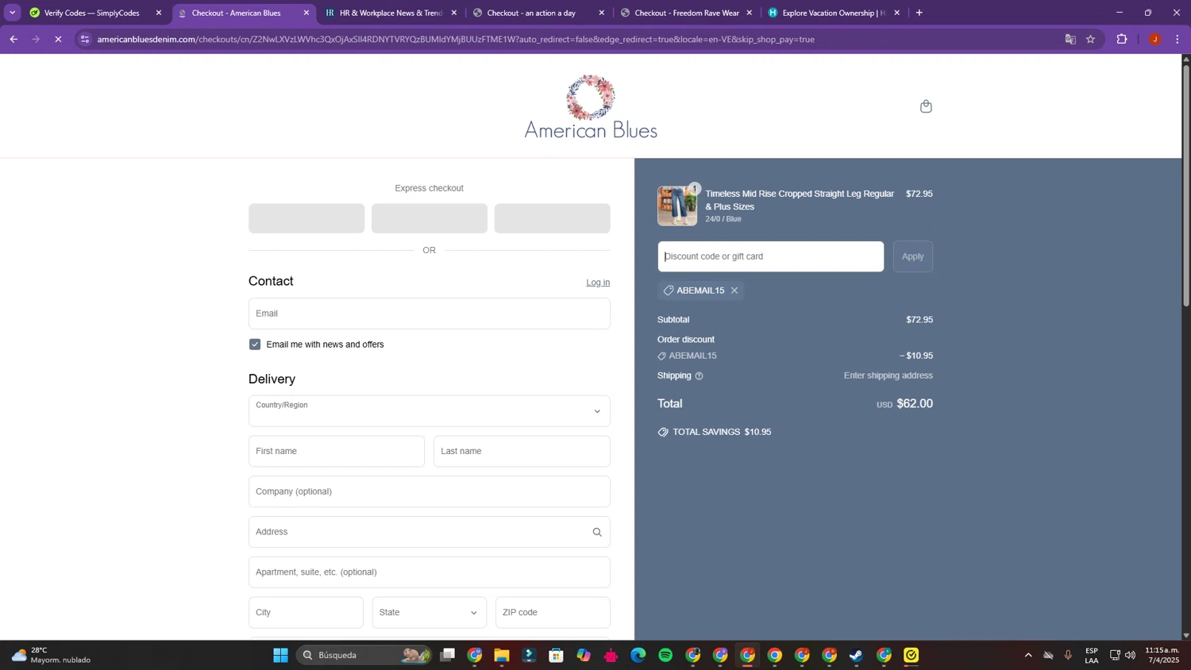
Task: Show hidden system tray icons
Action: tap(1028, 655)
